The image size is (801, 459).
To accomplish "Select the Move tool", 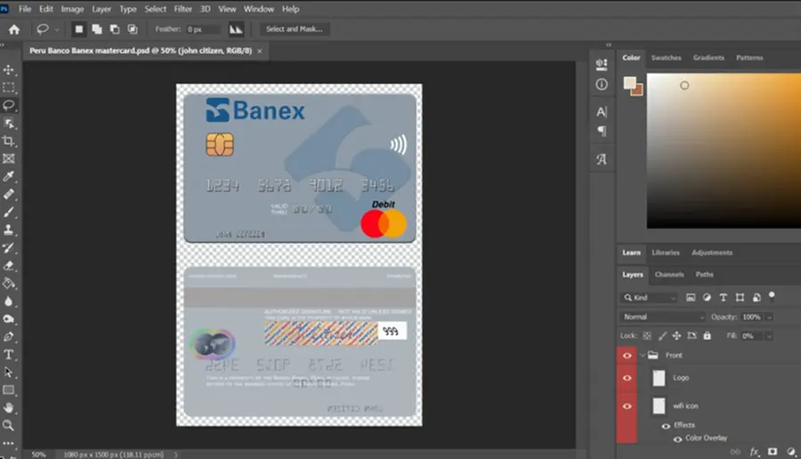I will 9,69.
